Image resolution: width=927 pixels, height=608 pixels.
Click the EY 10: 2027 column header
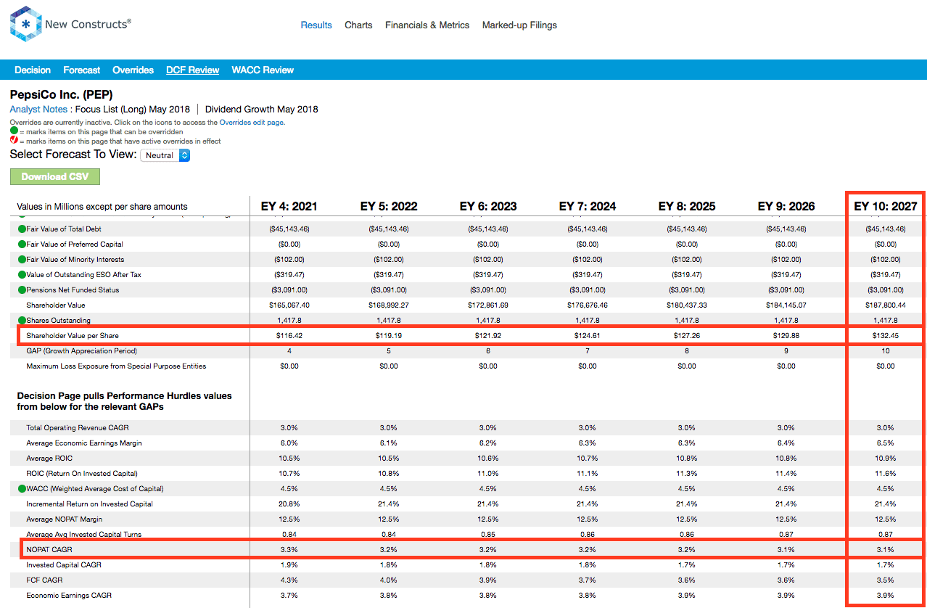tap(886, 206)
